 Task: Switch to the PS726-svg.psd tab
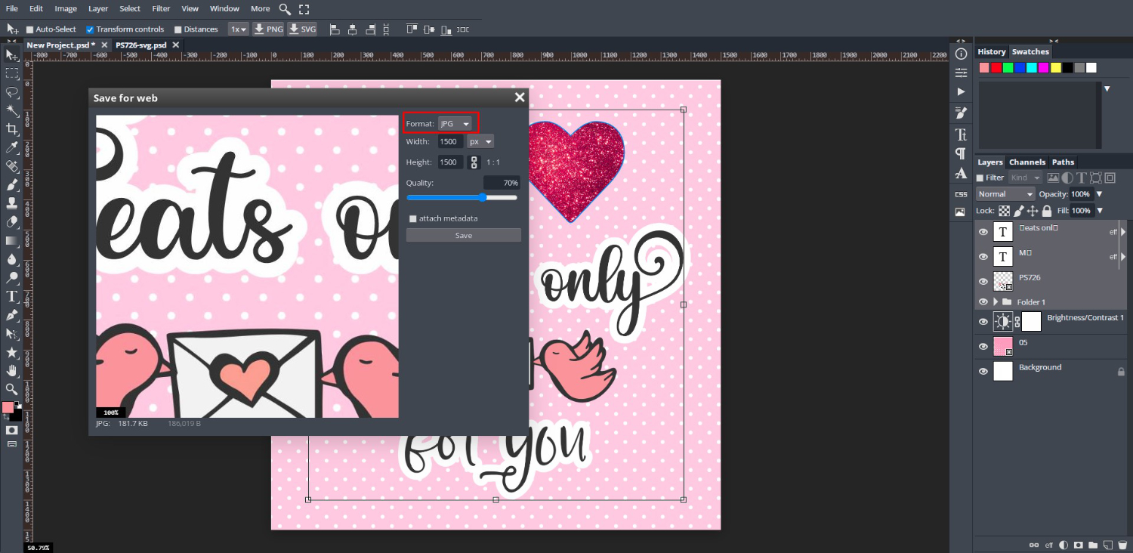tap(140, 45)
